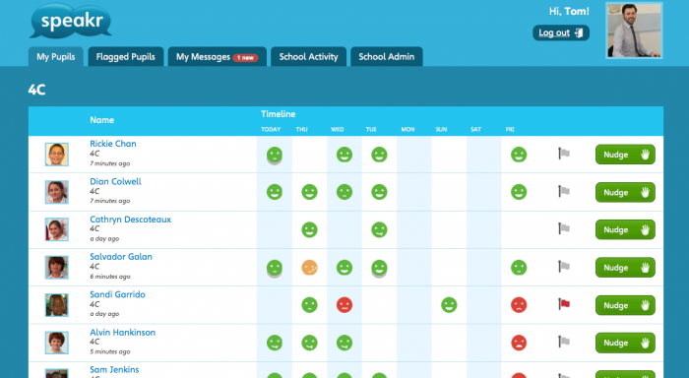
Task: Open Tom's profile photo
Action: click(634, 31)
